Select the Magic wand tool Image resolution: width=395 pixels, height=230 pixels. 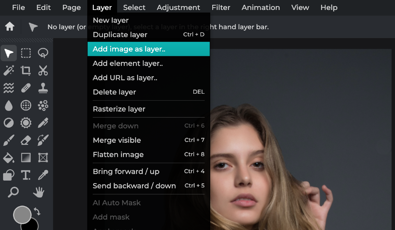point(9,70)
